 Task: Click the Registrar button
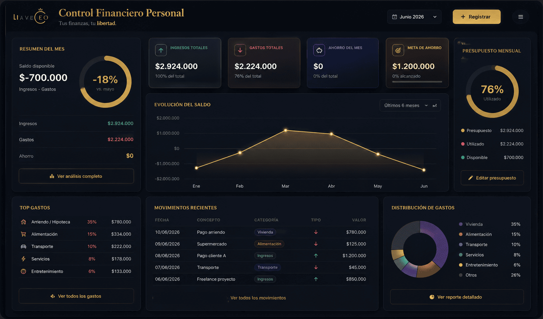(477, 17)
